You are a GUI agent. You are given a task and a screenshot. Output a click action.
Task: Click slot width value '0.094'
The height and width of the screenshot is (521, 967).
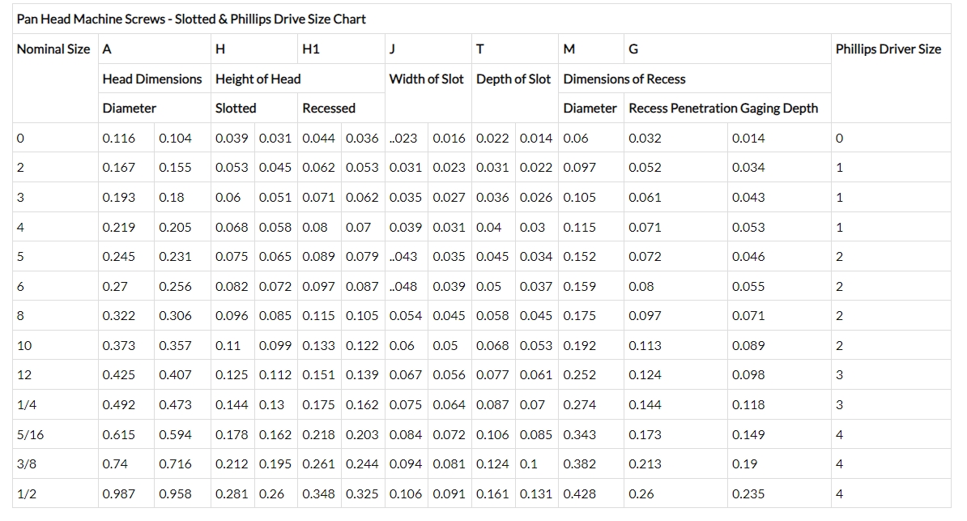click(x=405, y=463)
